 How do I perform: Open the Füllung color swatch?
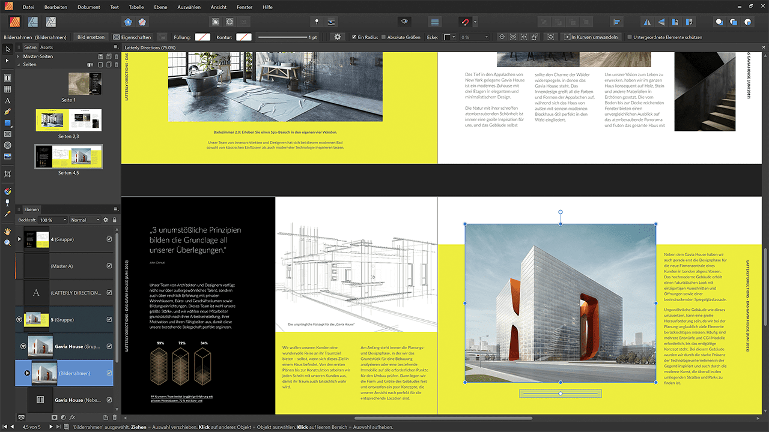pos(202,37)
